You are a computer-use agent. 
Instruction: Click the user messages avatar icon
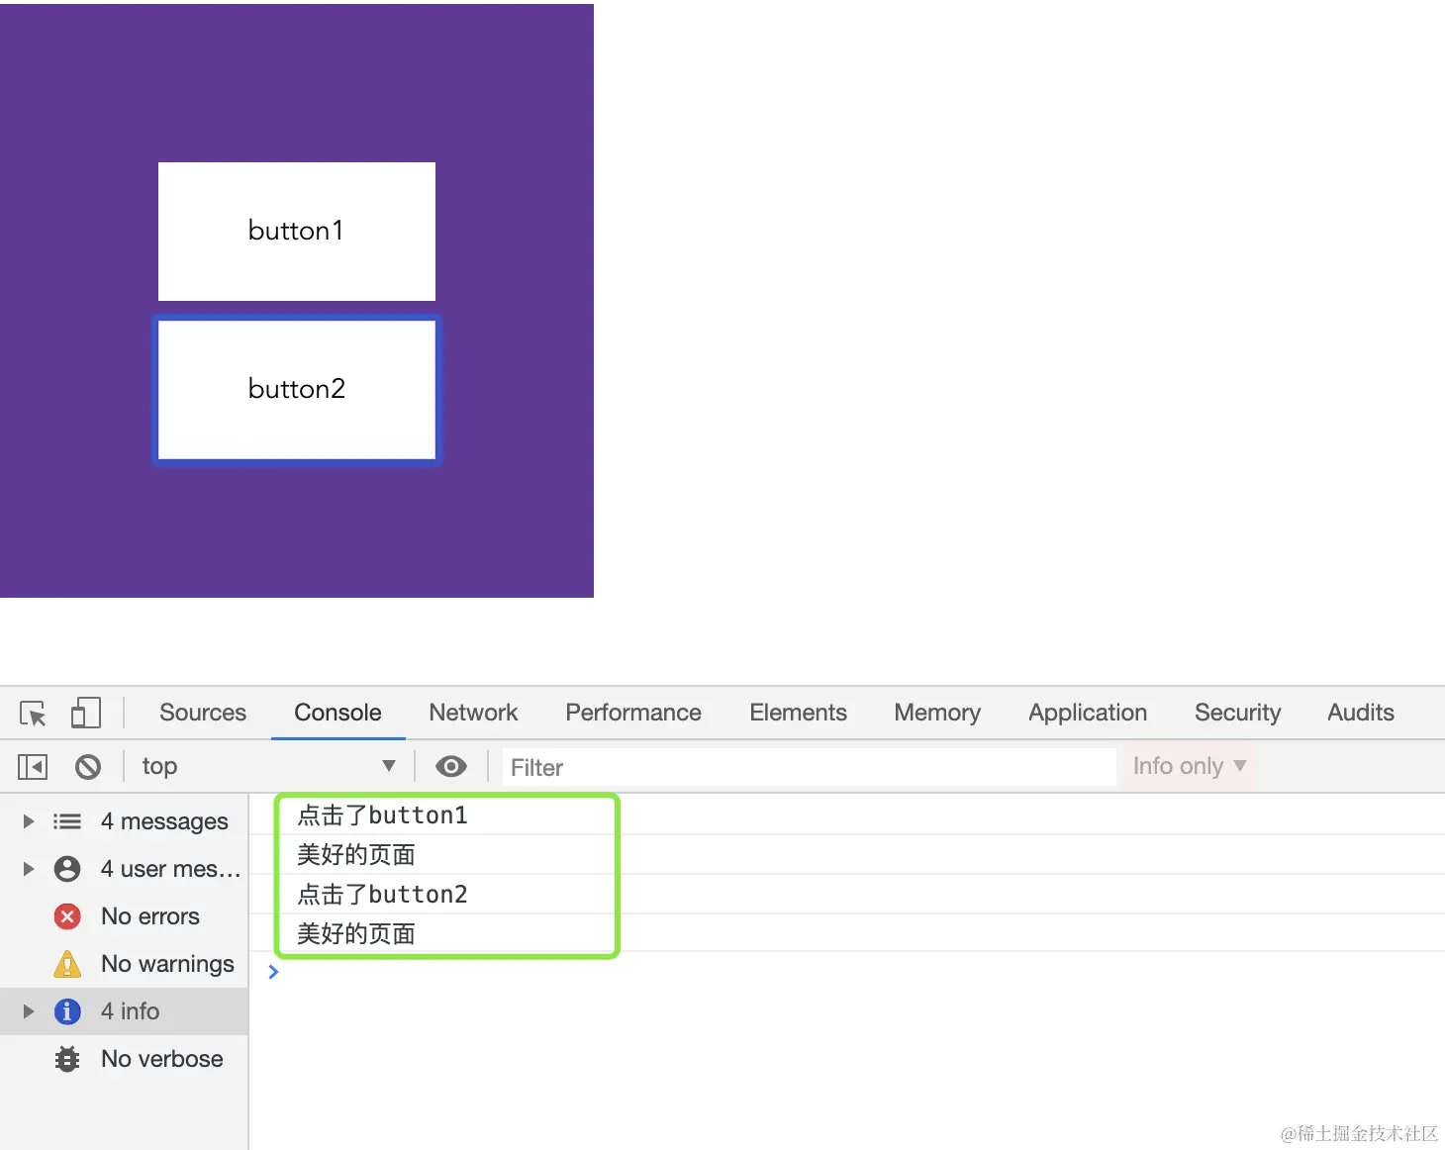point(67,869)
